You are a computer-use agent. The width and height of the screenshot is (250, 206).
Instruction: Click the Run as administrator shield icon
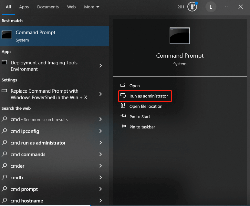[123, 96]
